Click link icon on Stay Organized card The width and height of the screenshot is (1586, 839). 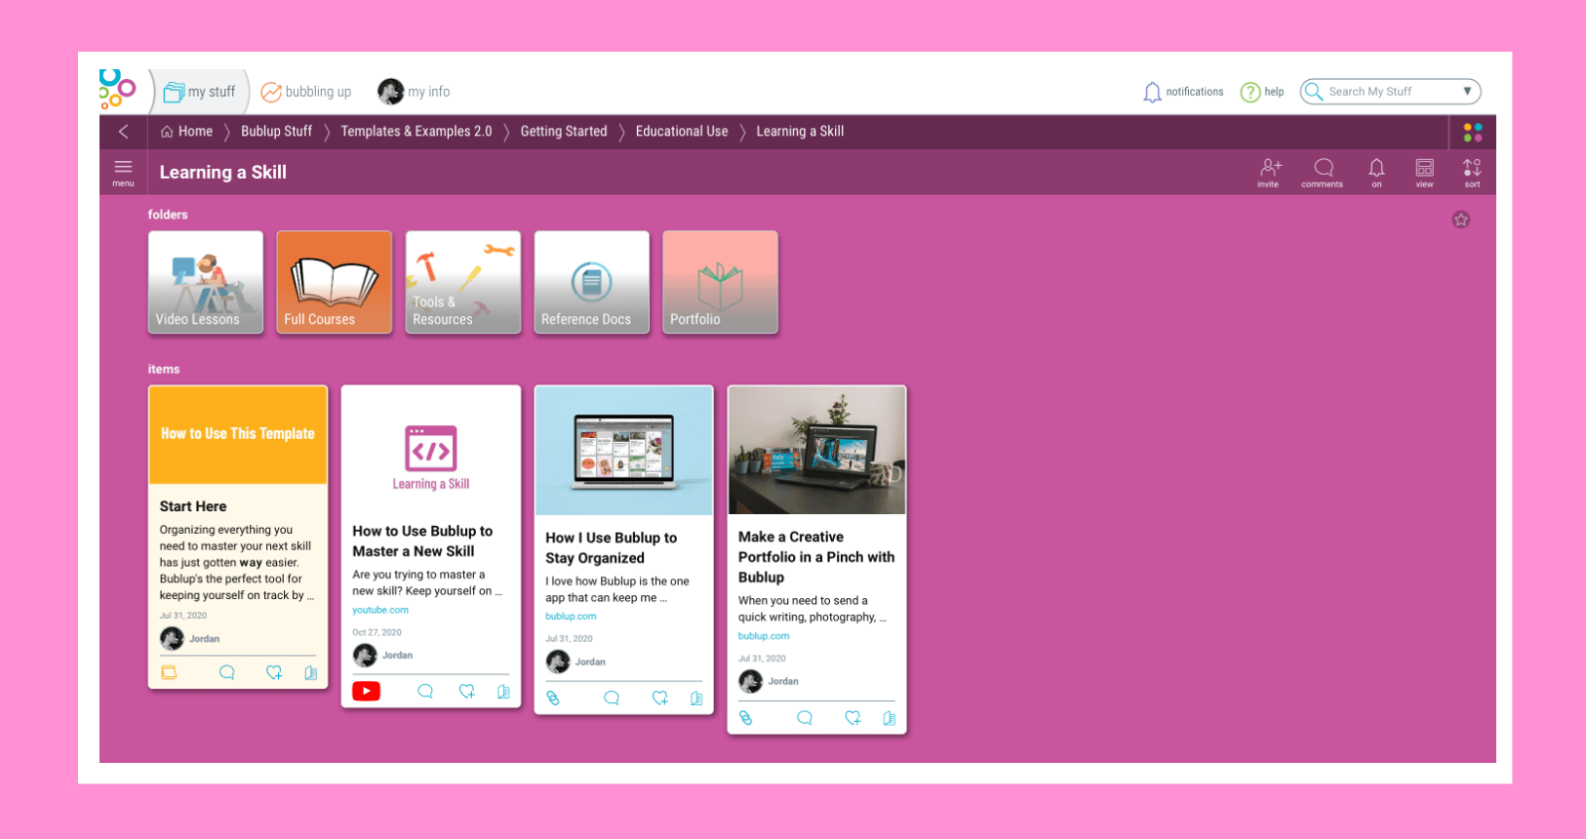[553, 698]
